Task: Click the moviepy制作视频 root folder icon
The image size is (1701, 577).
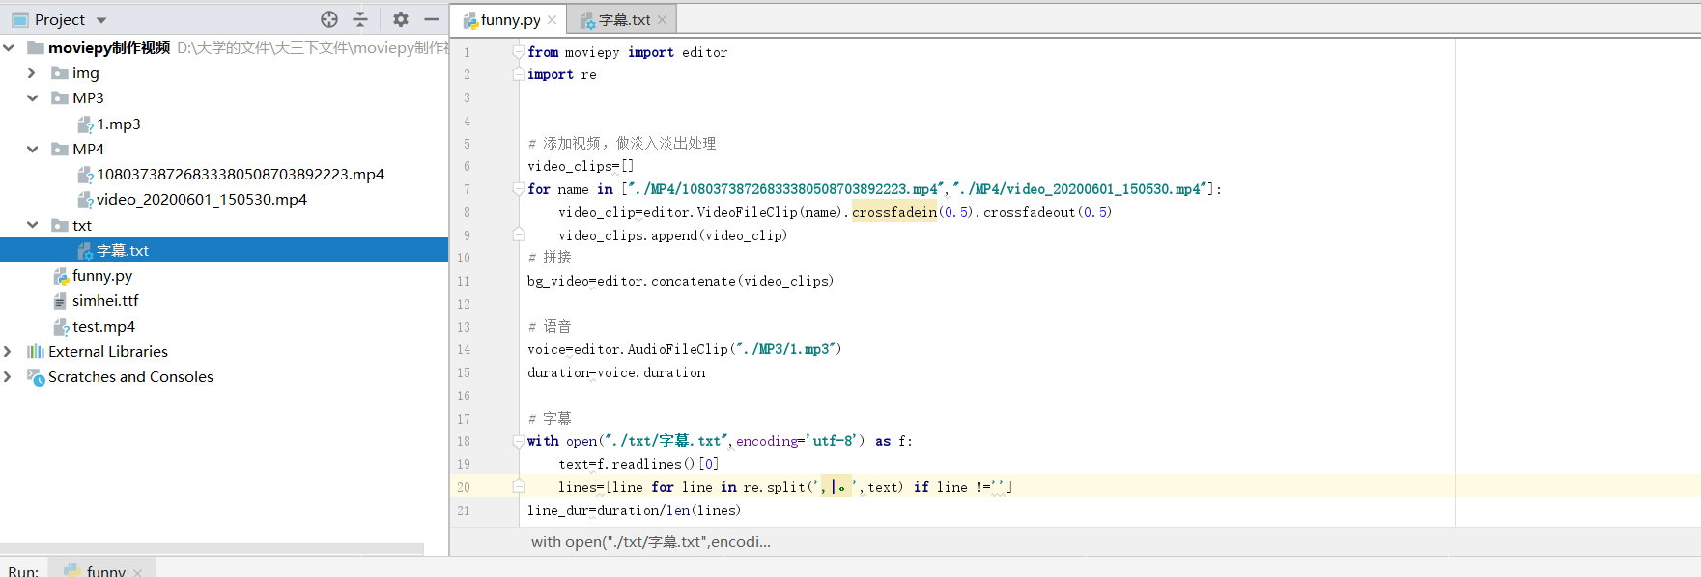Action: [36, 47]
